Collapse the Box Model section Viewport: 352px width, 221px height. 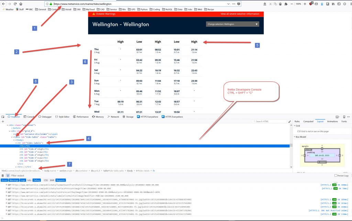pos(295,137)
